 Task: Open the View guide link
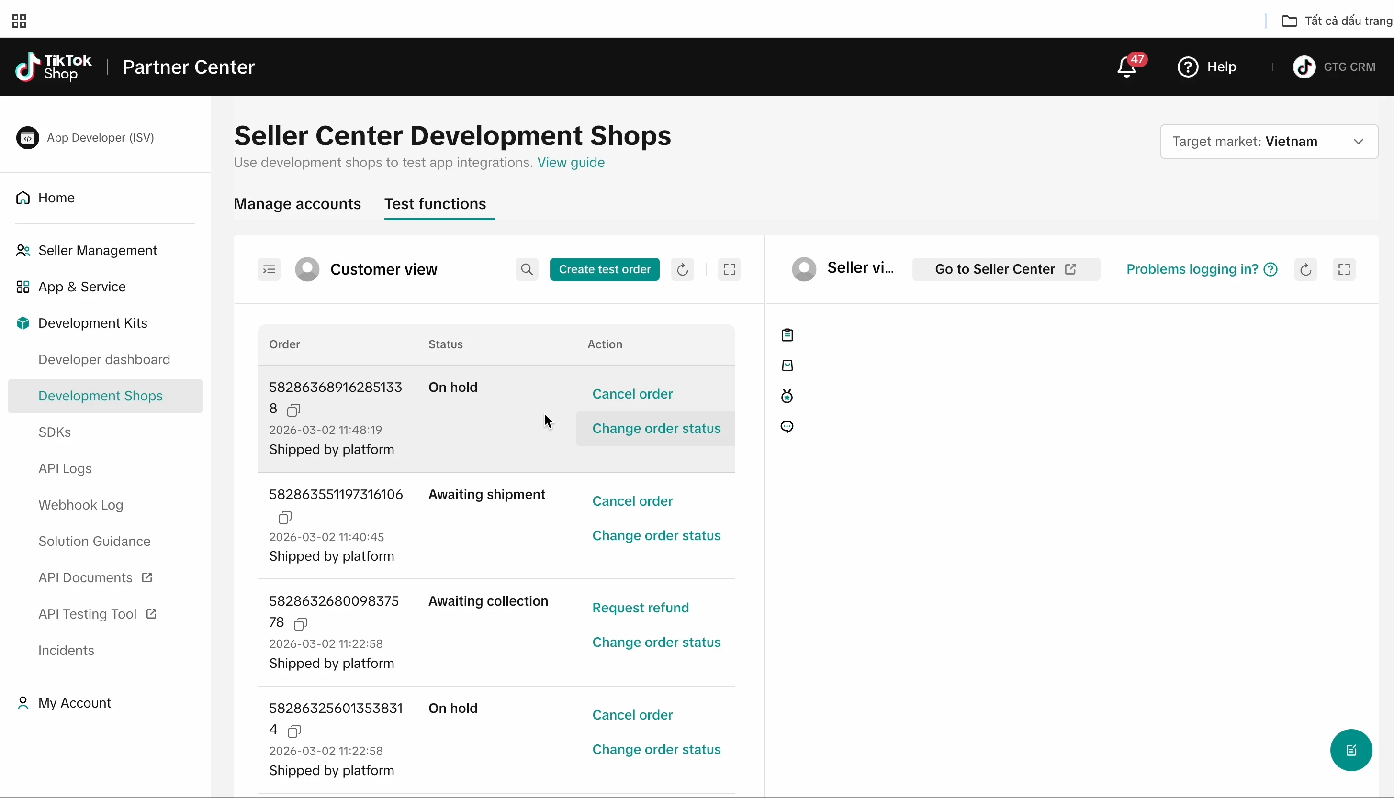coord(570,162)
